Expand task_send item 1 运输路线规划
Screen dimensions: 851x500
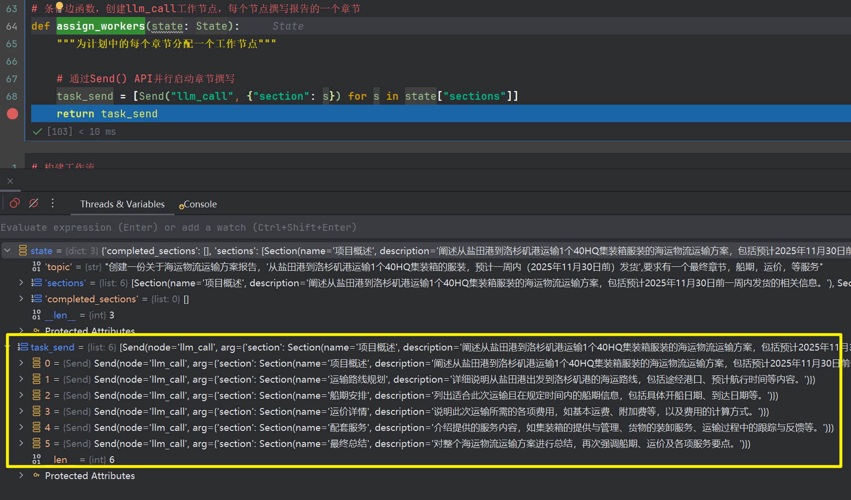pyautogui.click(x=21, y=379)
